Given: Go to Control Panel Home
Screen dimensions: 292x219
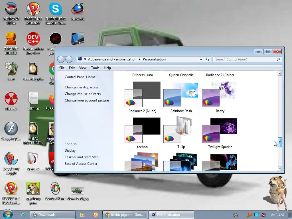Looking at the screenshot, I should pos(80,77).
